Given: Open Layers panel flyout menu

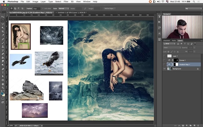Looking at the screenshot, I should click(201, 41).
